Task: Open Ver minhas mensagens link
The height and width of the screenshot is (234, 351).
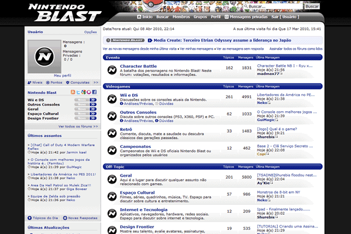Action: pyautogui.click(x=197, y=49)
